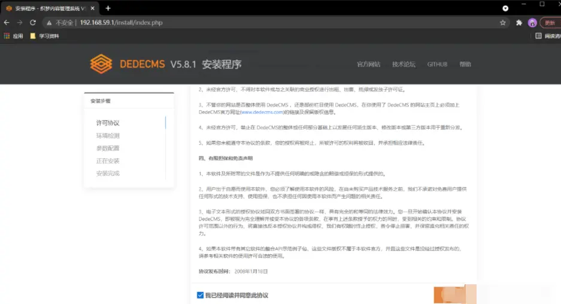Image resolution: width=561 pixels, height=304 pixels.
Task: Open the 学习资料 bookmark folder
Action: pyautogui.click(x=45, y=36)
